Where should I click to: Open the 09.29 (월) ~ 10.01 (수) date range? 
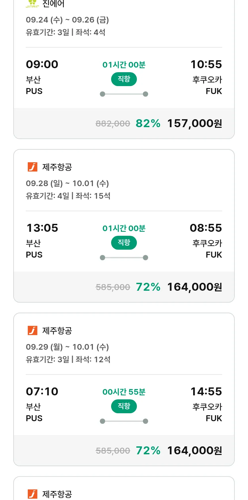pos(67,347)
